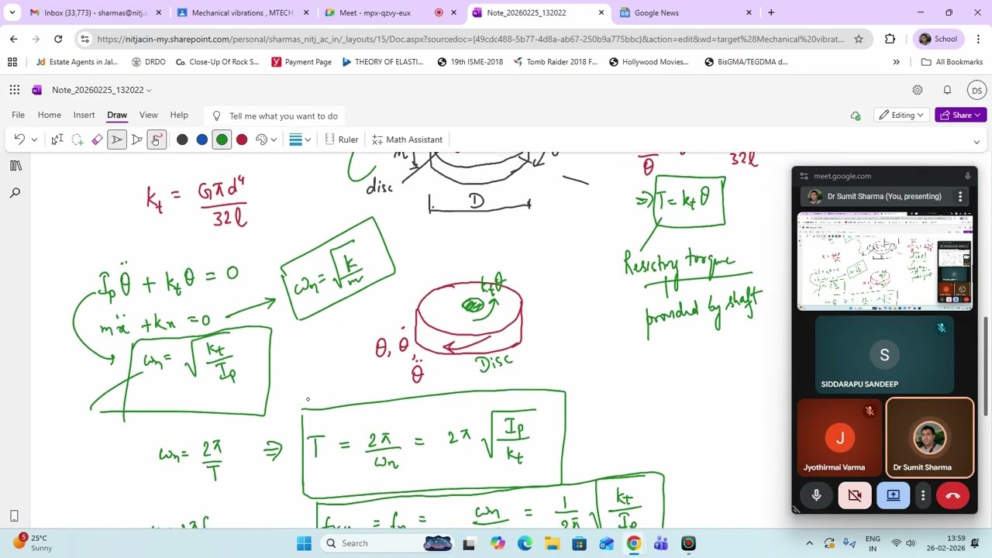The width and height of the screenshot is (992, 558).
Task: Expand the notebook title dropdown Note_20260225_132022
Action: 102,90
